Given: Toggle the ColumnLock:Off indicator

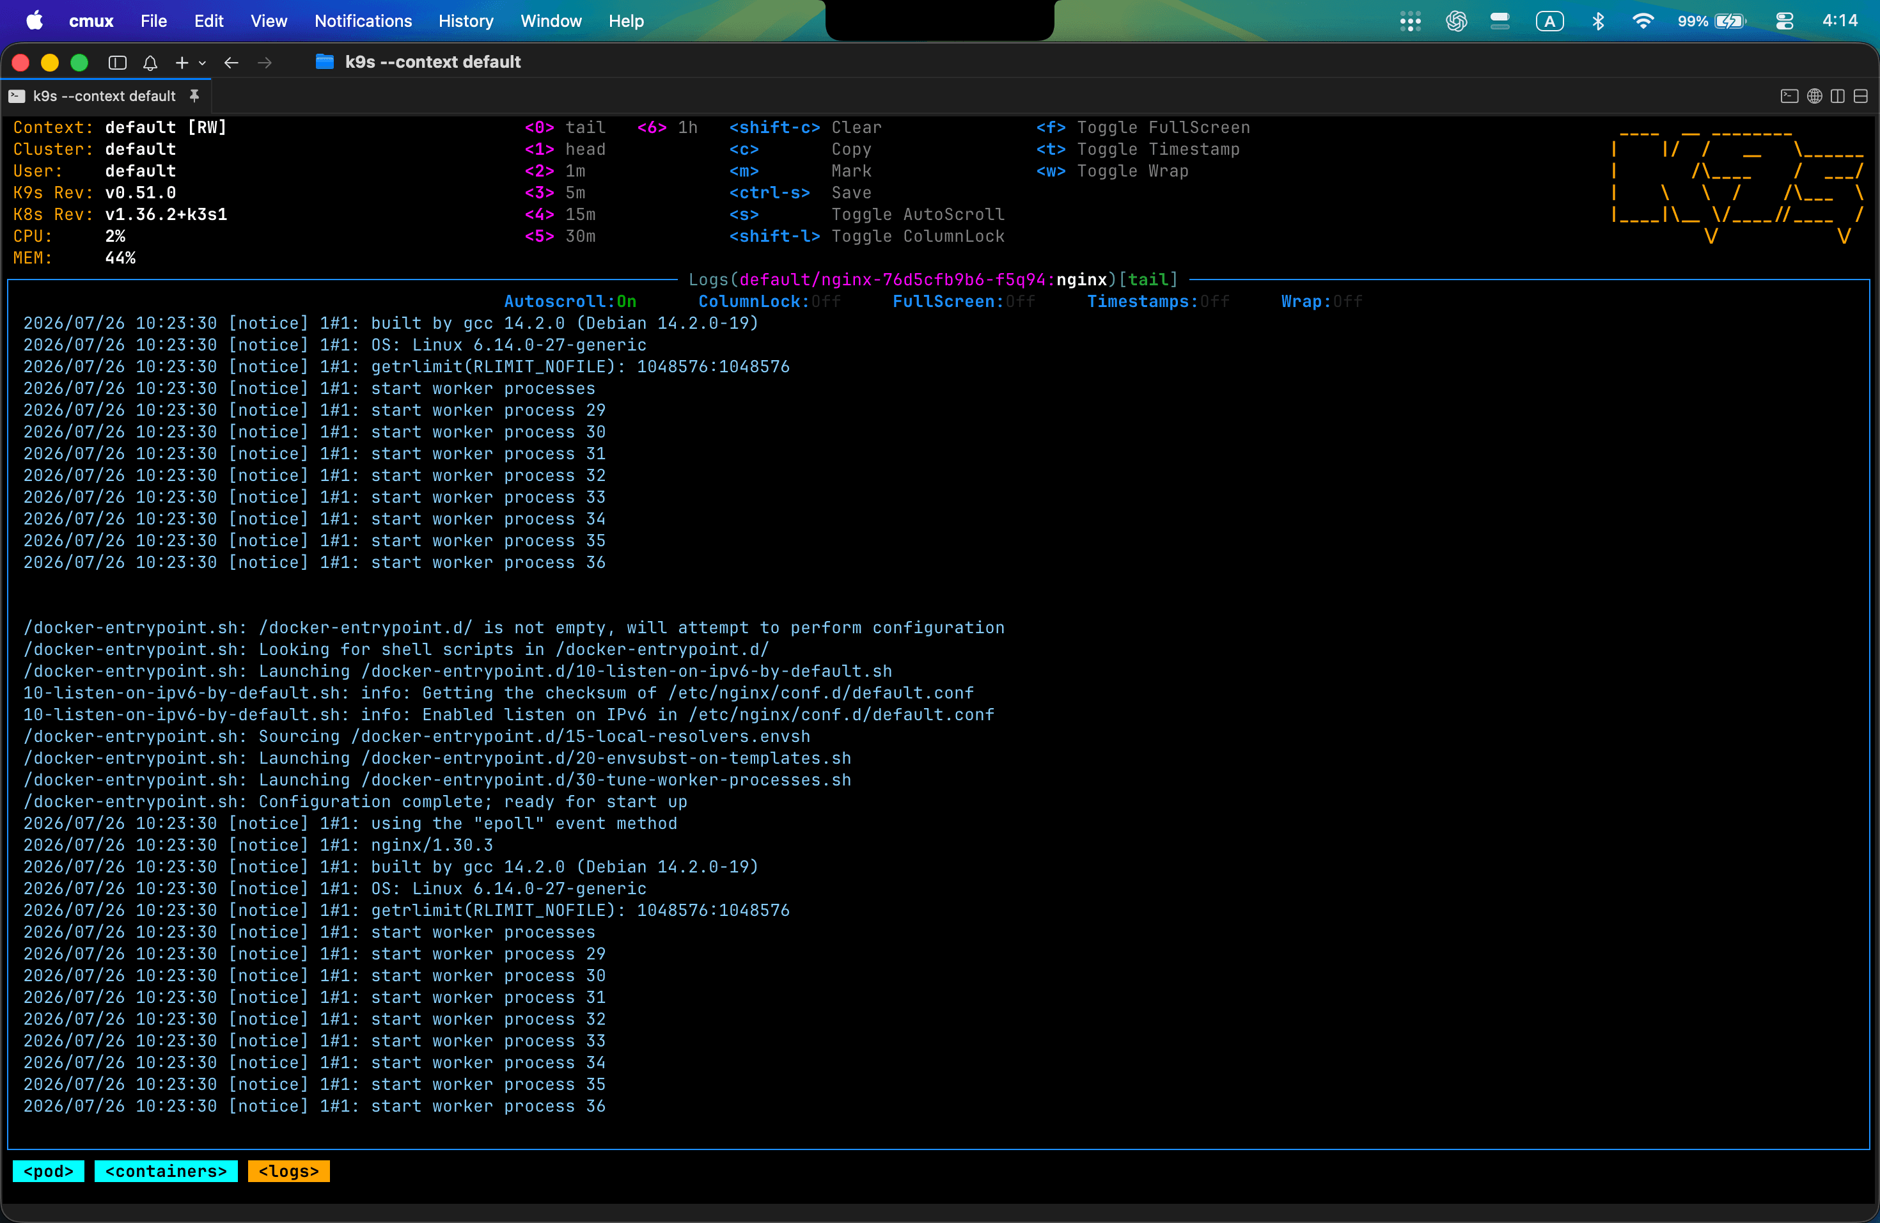Looking at the screenshot, I should [x=769, y=301].
